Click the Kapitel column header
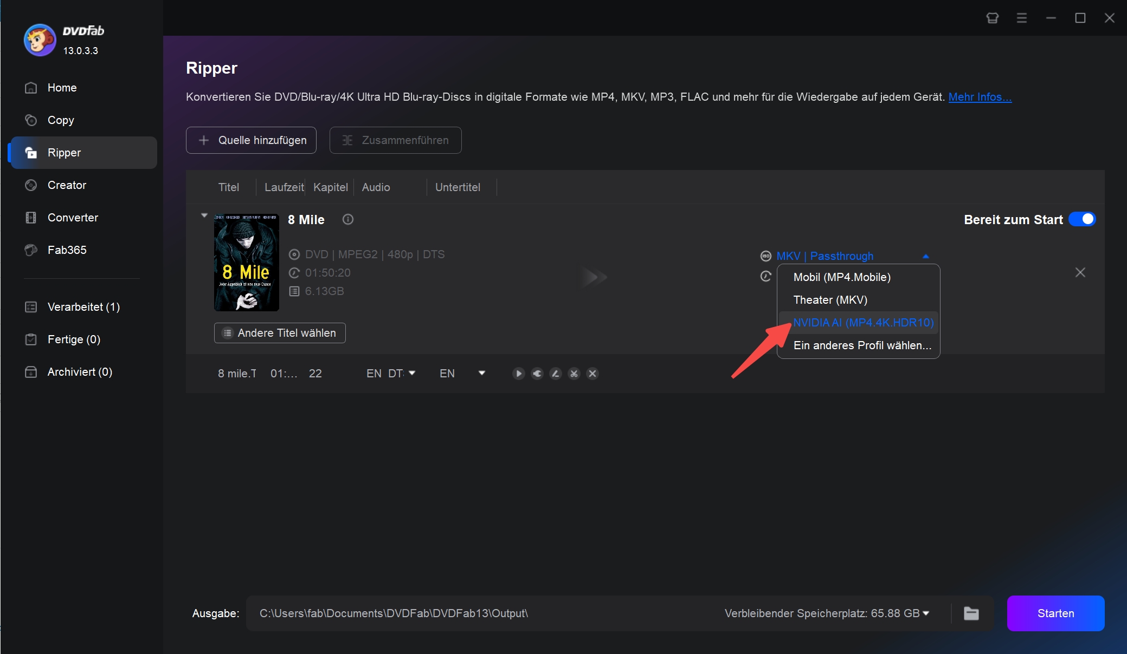 331,187
